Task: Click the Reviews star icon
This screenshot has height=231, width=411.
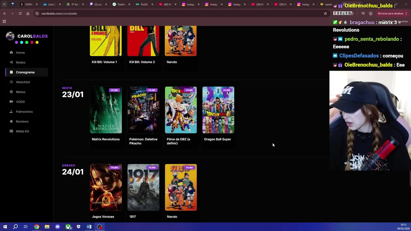Action: pyautogui.click(x=11, y=121)
